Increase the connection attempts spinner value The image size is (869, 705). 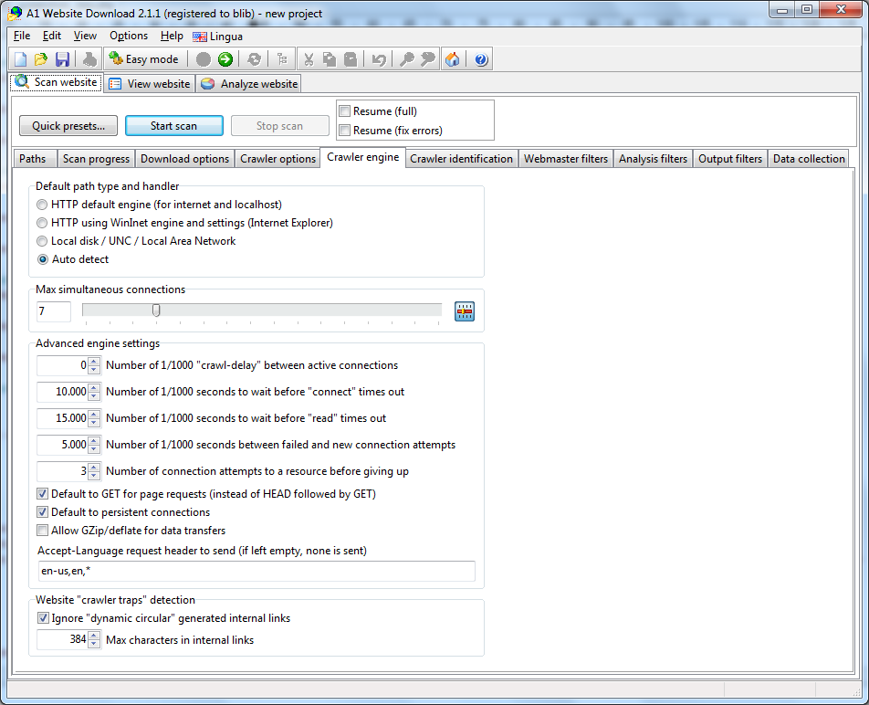point(94,468)
